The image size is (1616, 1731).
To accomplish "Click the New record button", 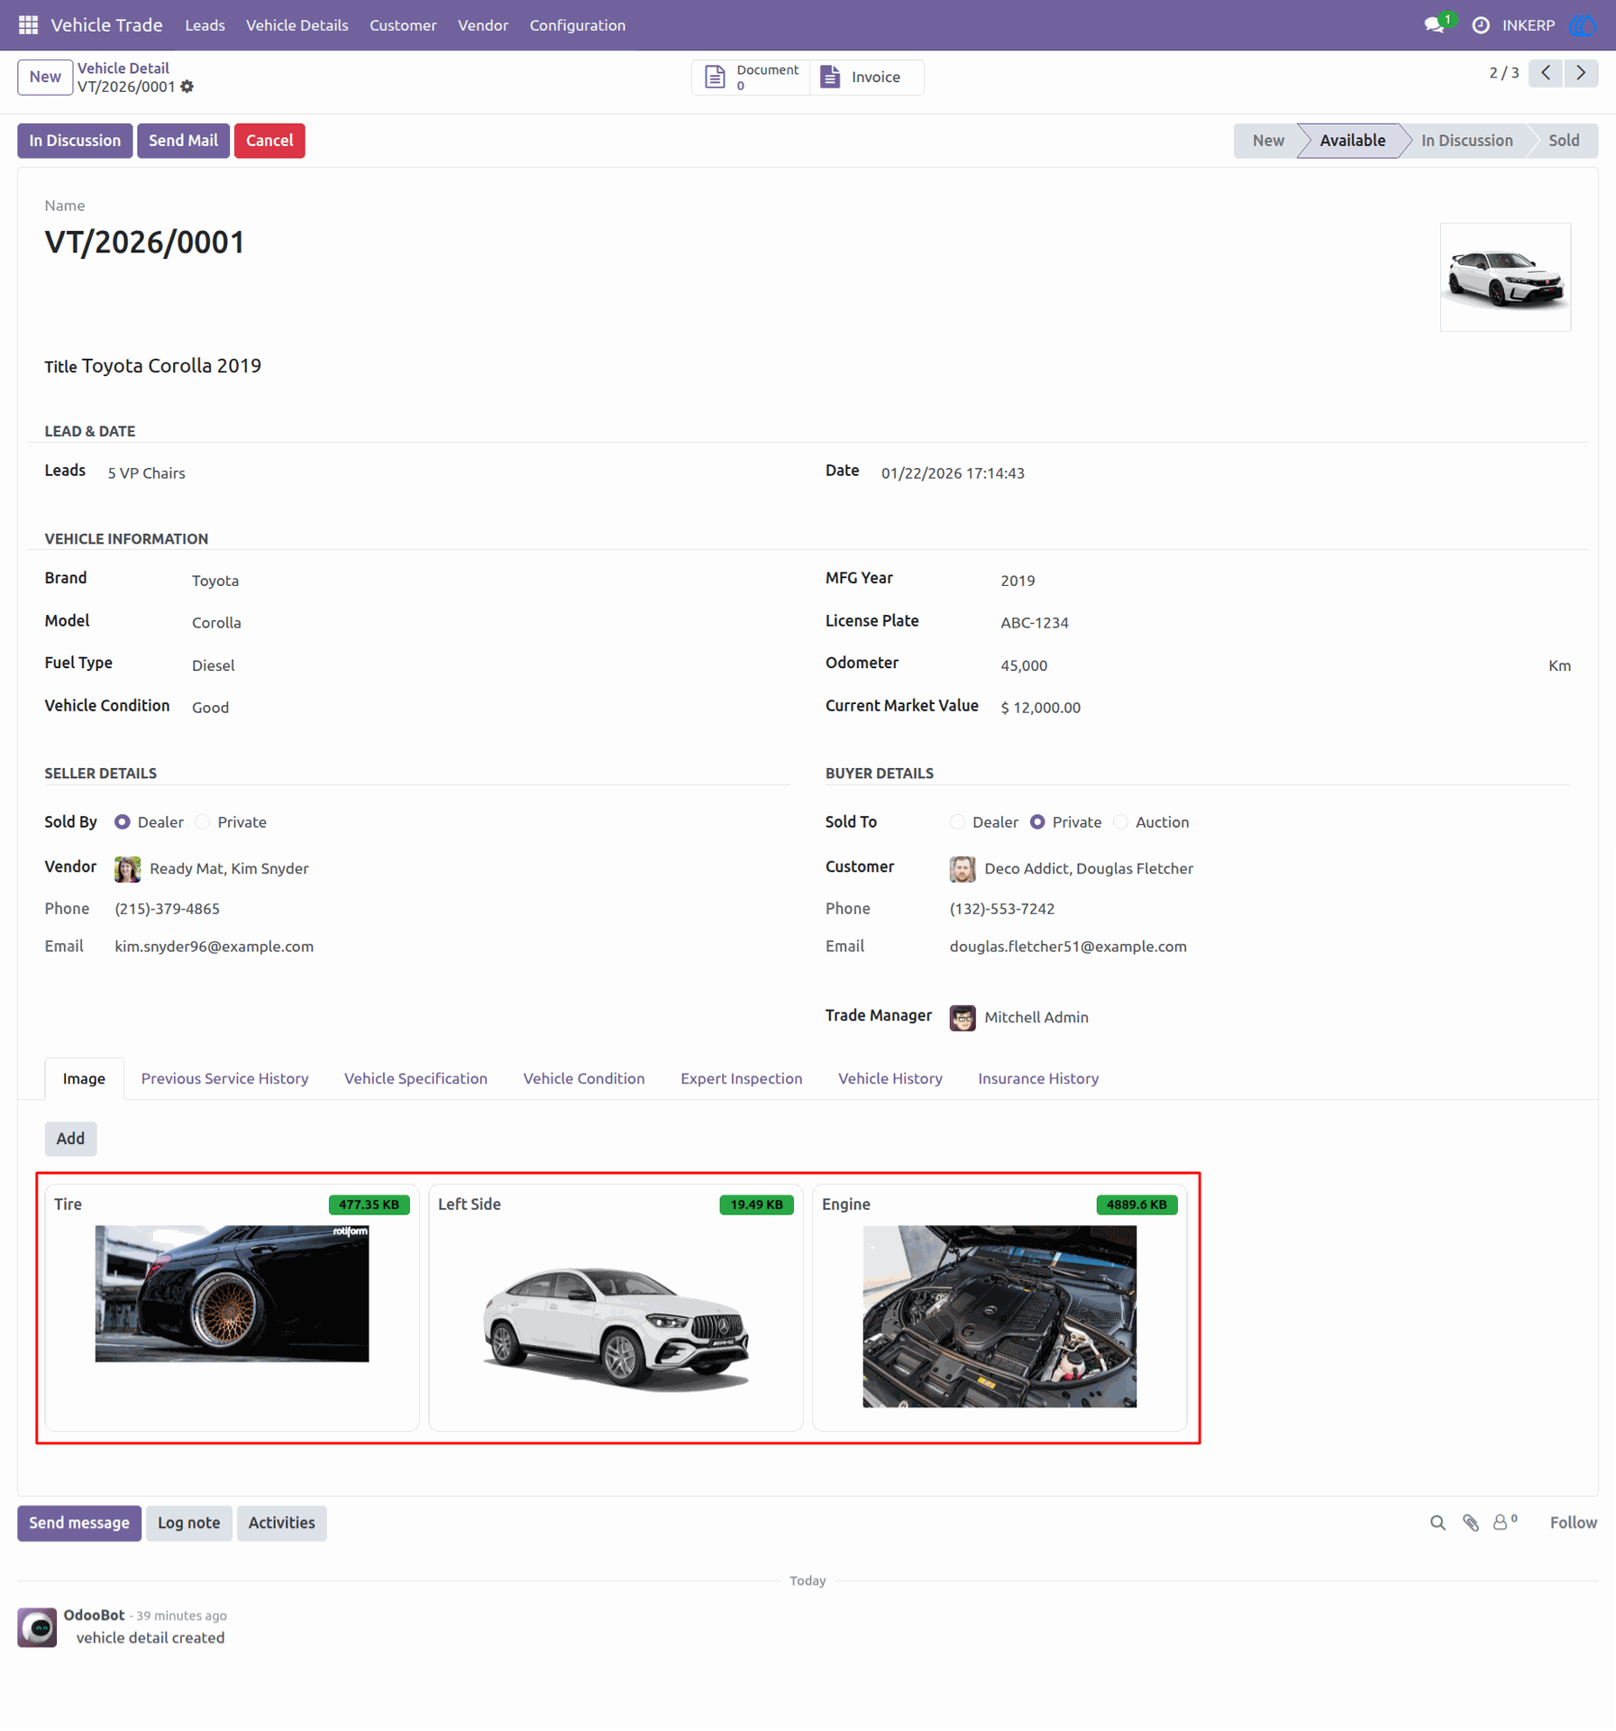I will pos(45,77).
